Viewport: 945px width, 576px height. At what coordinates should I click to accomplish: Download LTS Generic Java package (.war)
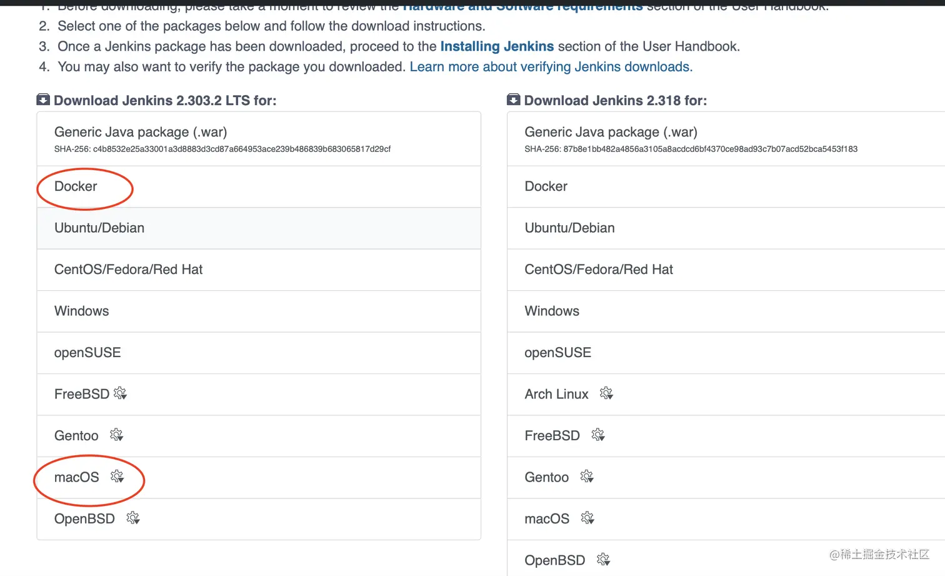tap(141, 132)
